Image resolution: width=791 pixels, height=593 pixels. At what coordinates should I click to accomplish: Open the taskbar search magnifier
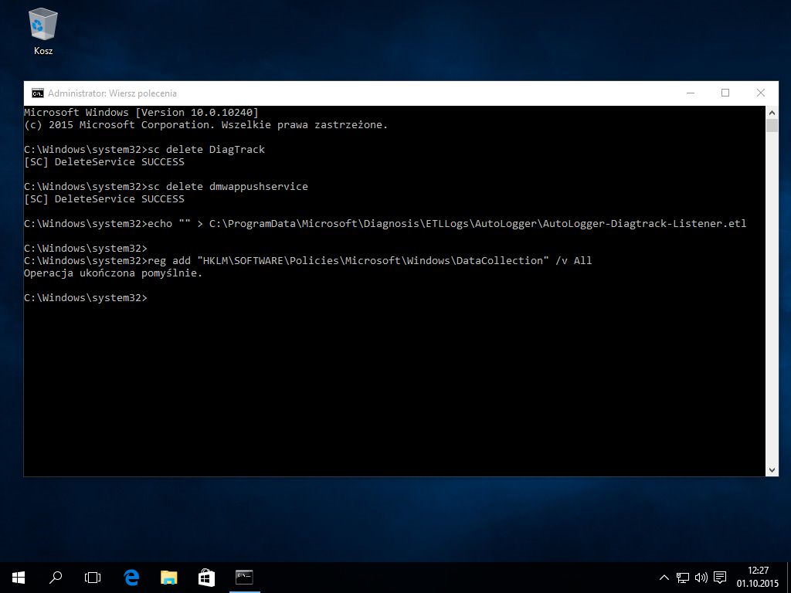tap(56, 578)
